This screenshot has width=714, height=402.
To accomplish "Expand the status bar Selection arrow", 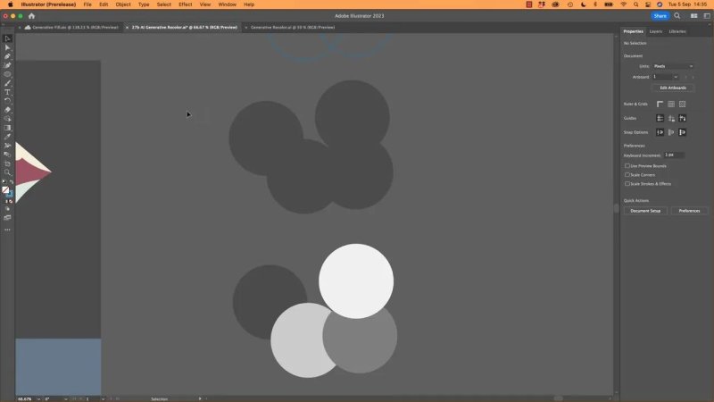I will pyautogui.click(x=200, y=398).
